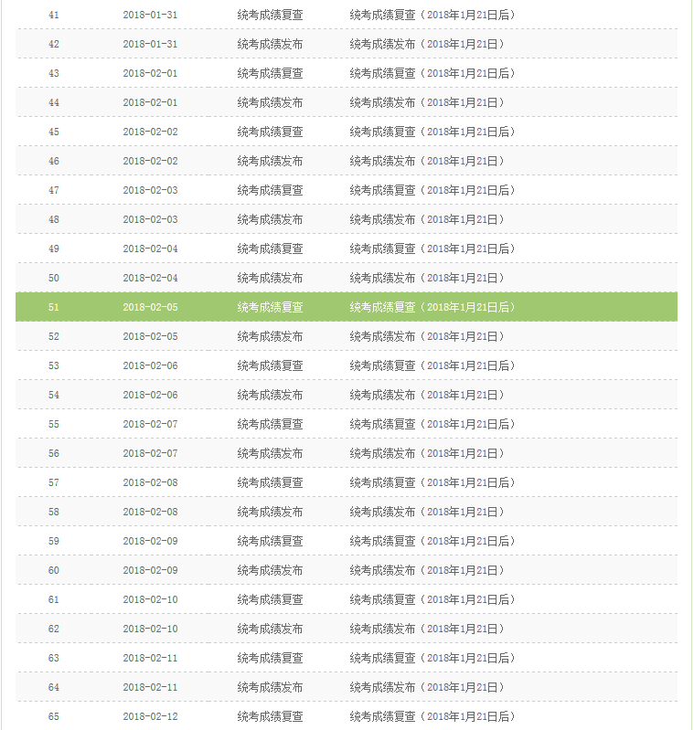Open the 统考成绩复查 title link in row 61

coord(432,599)
